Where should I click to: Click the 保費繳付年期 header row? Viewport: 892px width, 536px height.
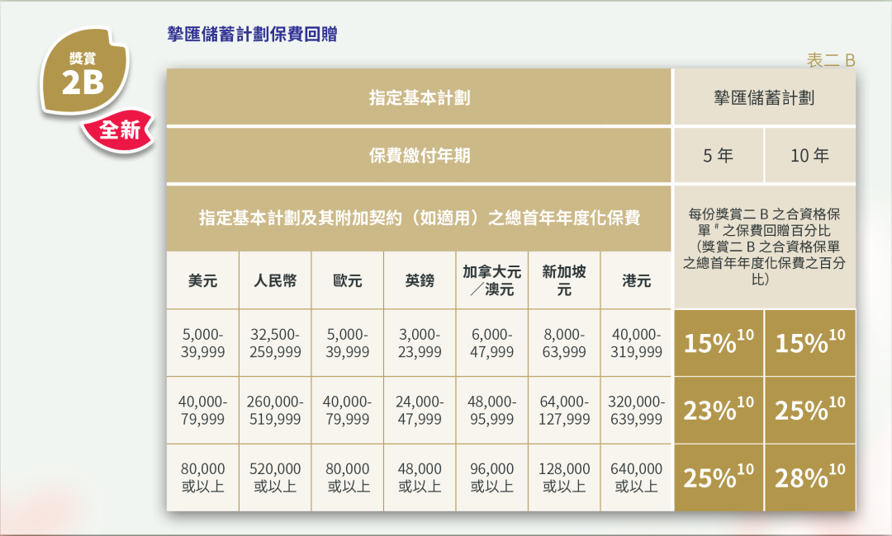click(x=419, y=155)
